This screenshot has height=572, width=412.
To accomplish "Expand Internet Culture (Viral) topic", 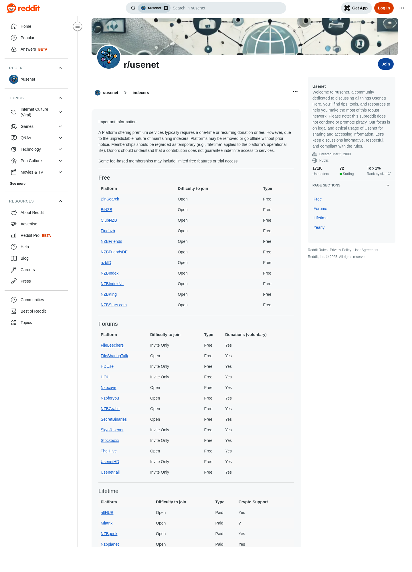I will point(60,112).
